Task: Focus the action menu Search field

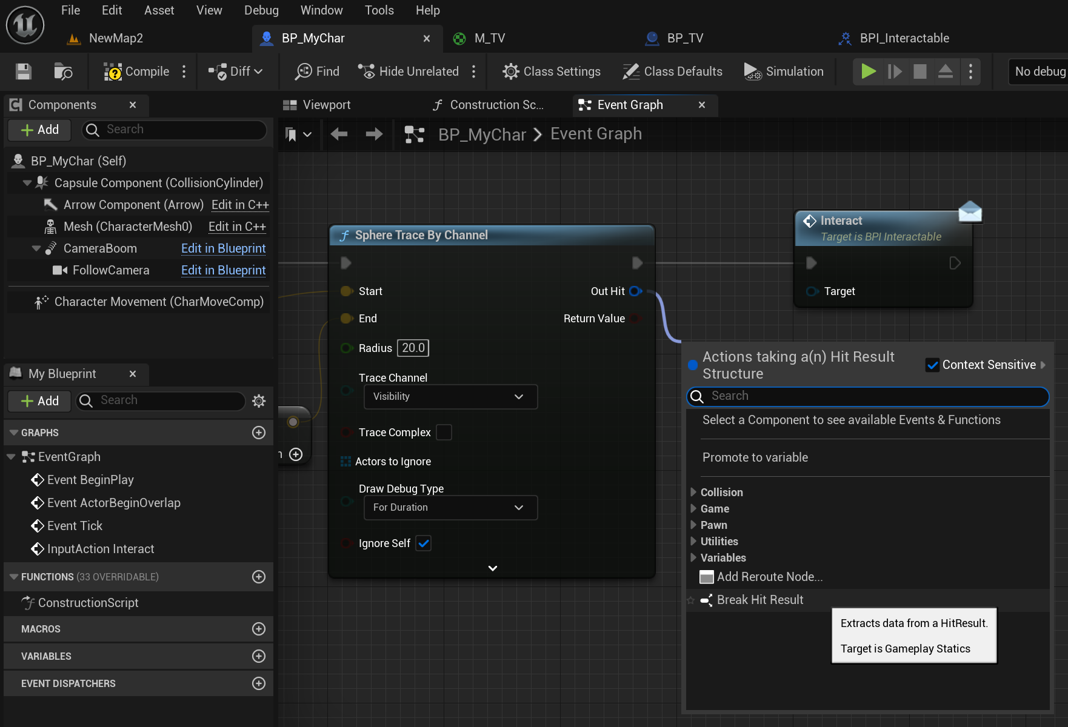Action: [x=867, y=396]
